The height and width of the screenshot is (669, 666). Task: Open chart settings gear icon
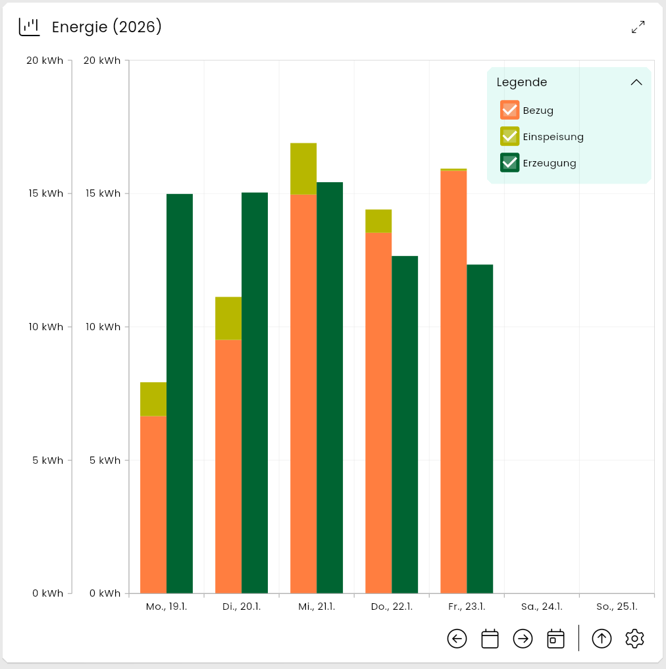click(634, 639)
